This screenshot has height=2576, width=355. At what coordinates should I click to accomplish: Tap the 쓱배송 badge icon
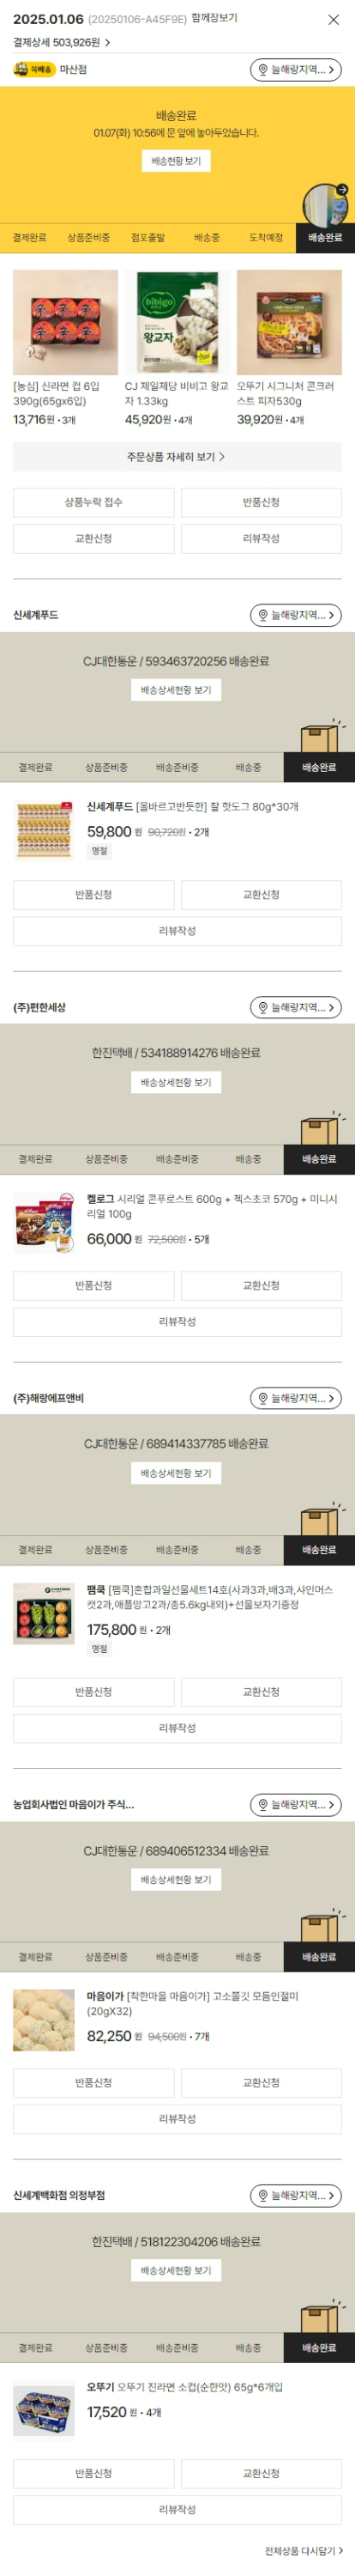(34, 69)
